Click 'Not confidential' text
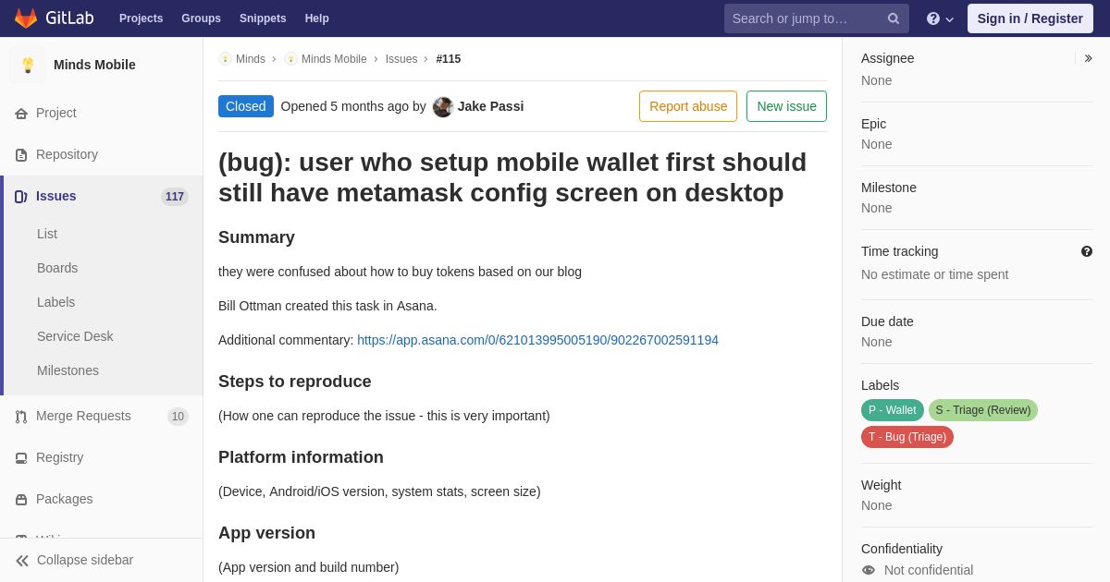The height and width of the screenshot is (582, 1110). pos(929,570)
